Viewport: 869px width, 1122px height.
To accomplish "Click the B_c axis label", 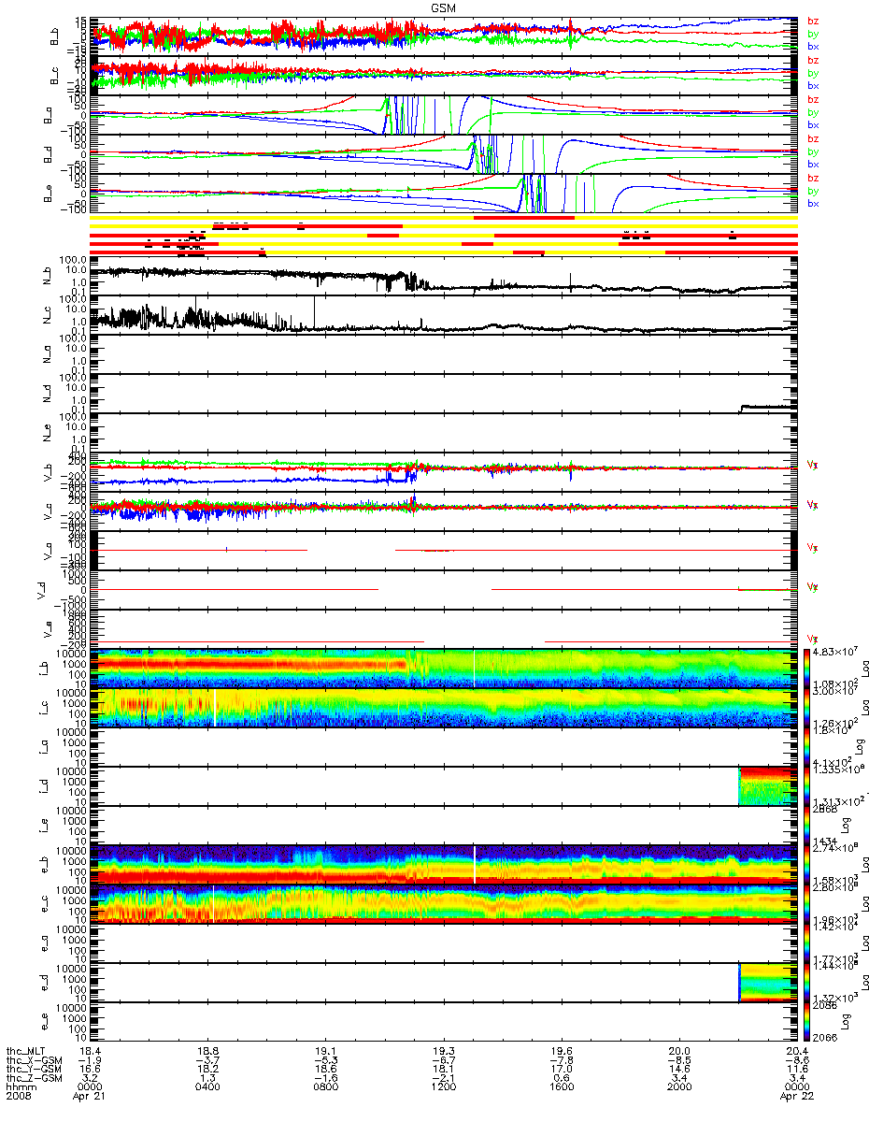I will point(56,74).
